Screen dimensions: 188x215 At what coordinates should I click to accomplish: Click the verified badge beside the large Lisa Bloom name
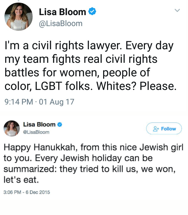coord(92,11)
